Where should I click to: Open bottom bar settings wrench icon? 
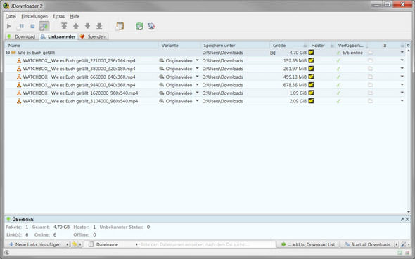coord(404,244)
